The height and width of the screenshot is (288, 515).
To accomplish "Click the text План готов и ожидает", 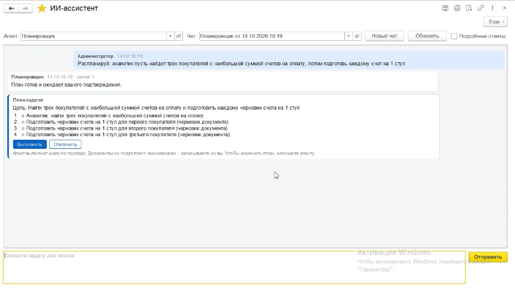I will coord(66,85).
